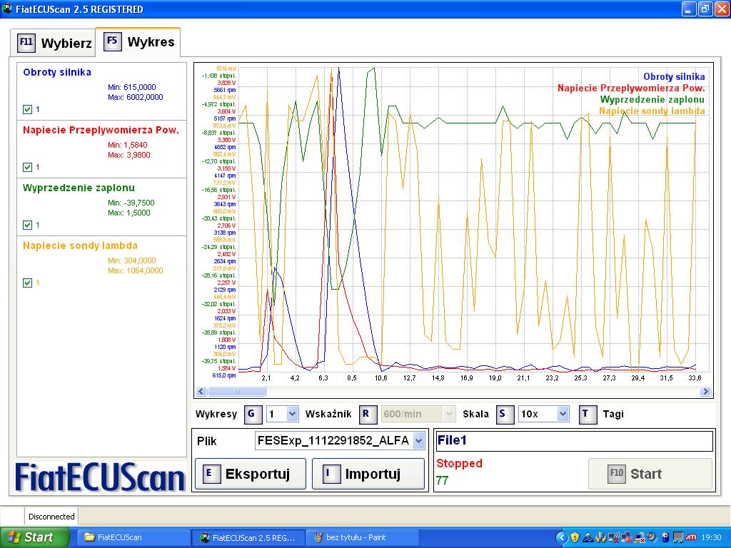Click the T key icon for Tagi

click(x=588, y=414)
